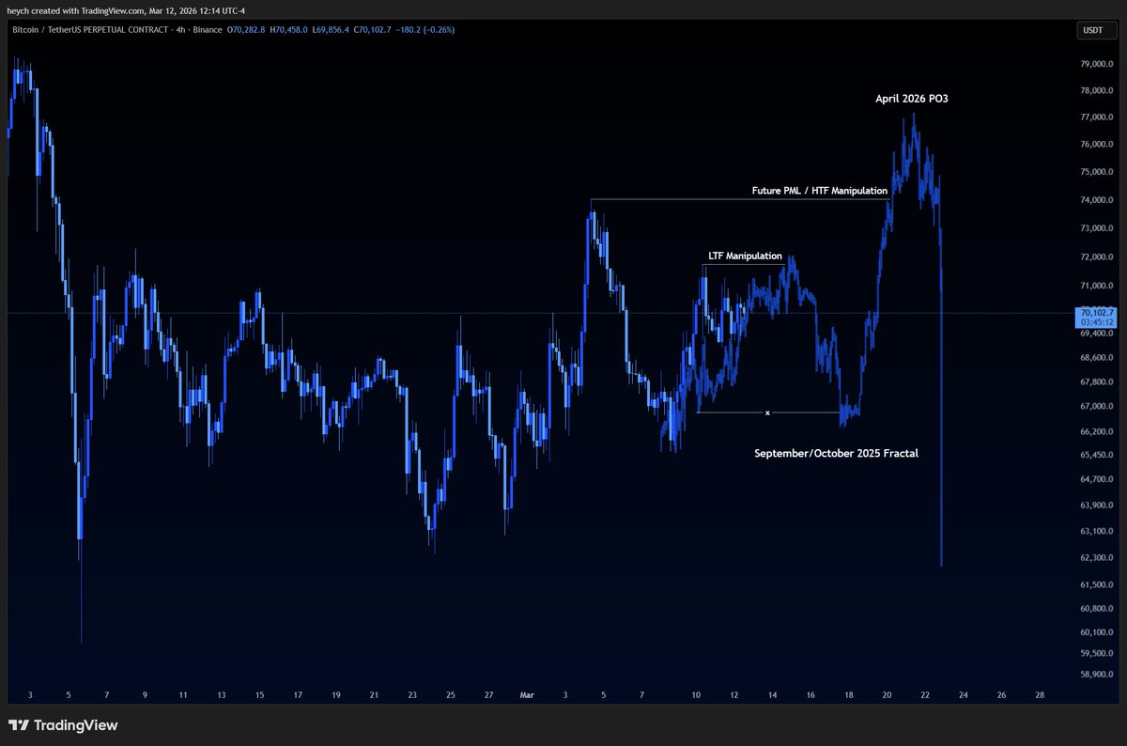The image size is (1127, 746).
Task: Click the 69,400.0 price axis label
Action: 1097,334
